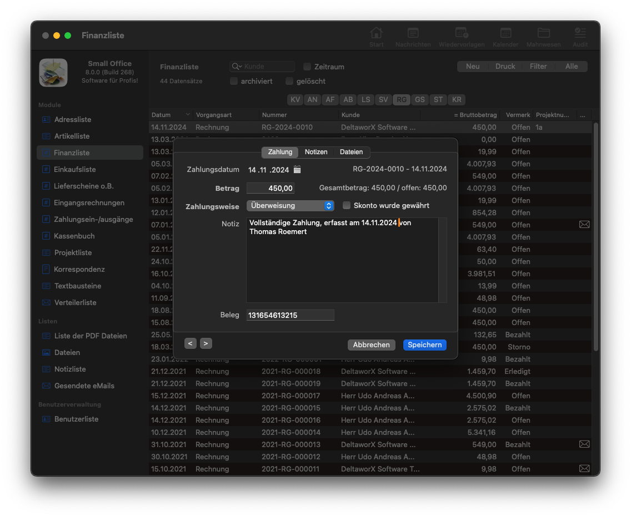Screen dimensions: 631x517
Task: Toggle the AB document type filter
Action: [348, 100]
